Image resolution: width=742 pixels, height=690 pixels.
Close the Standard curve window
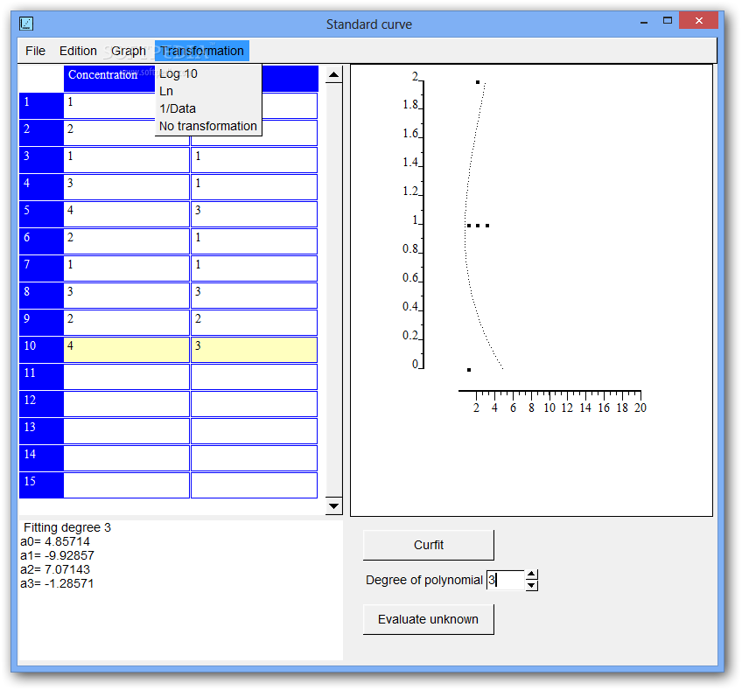pos(699,20)
